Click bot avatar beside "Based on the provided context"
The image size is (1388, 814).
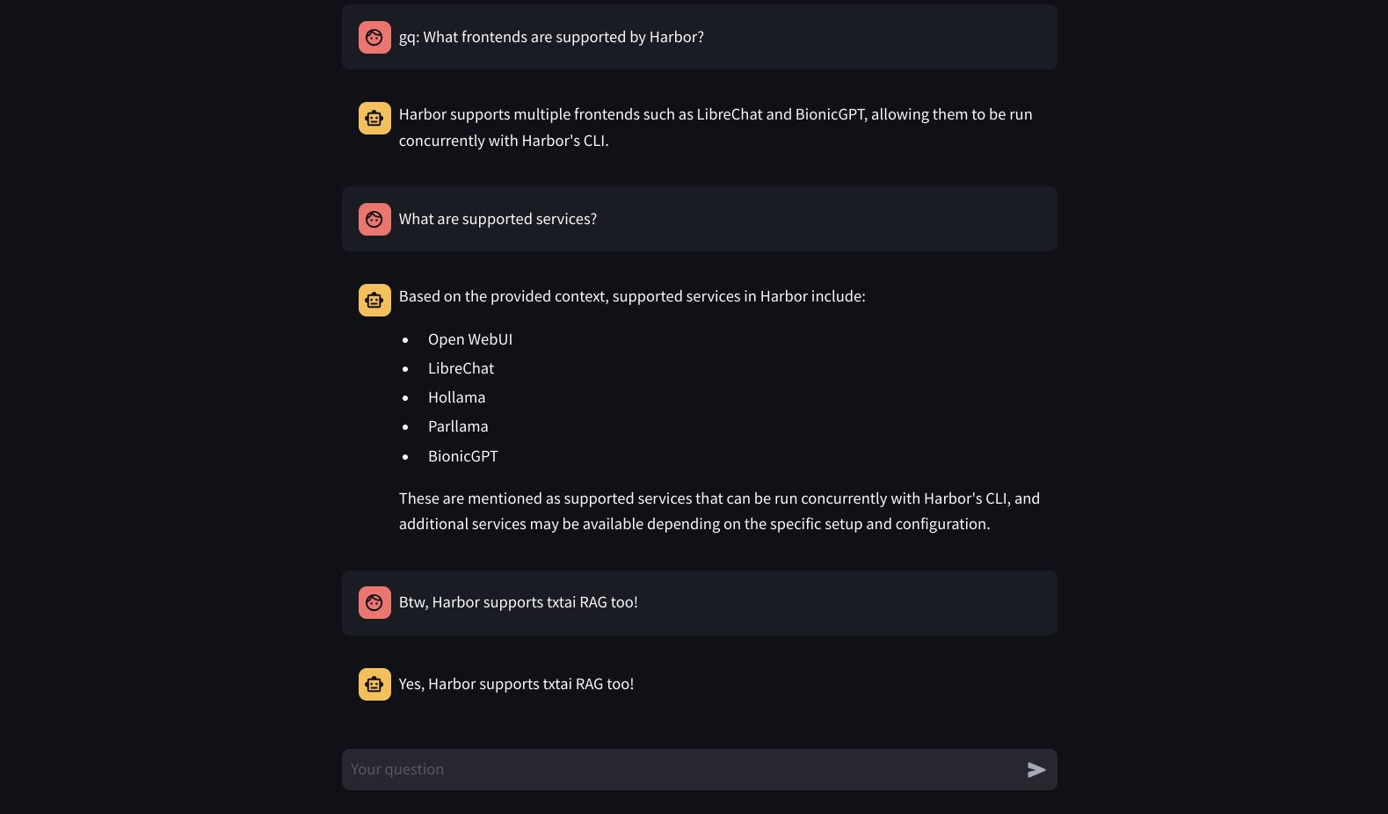click(x=374, y=301)
